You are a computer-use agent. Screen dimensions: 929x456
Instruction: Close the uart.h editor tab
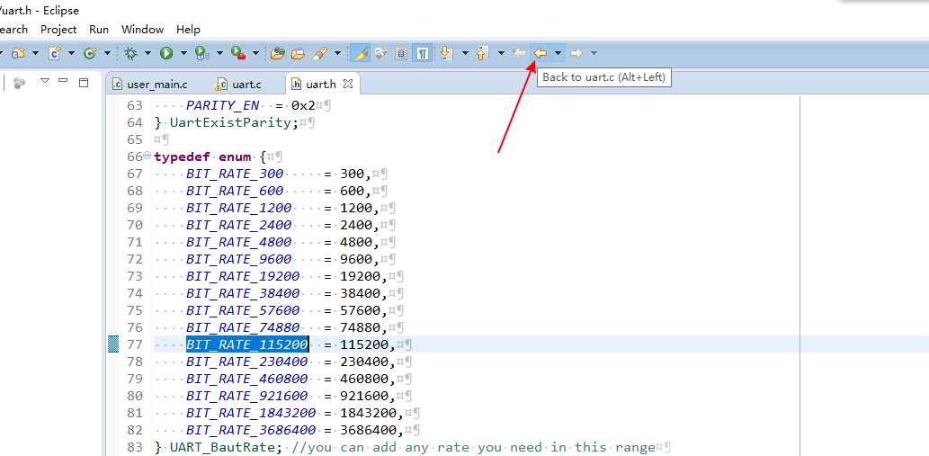click(348, 84)
